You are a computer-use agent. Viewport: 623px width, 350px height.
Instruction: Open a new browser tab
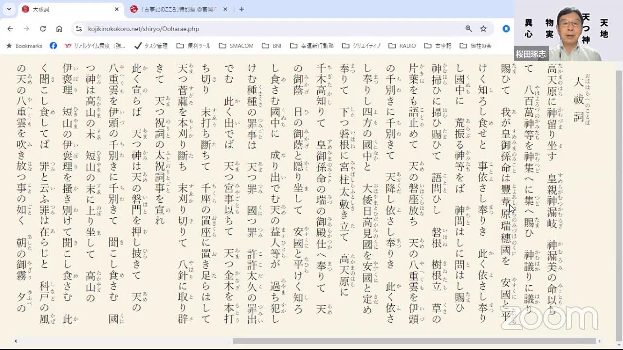click(x=241, y=9)
